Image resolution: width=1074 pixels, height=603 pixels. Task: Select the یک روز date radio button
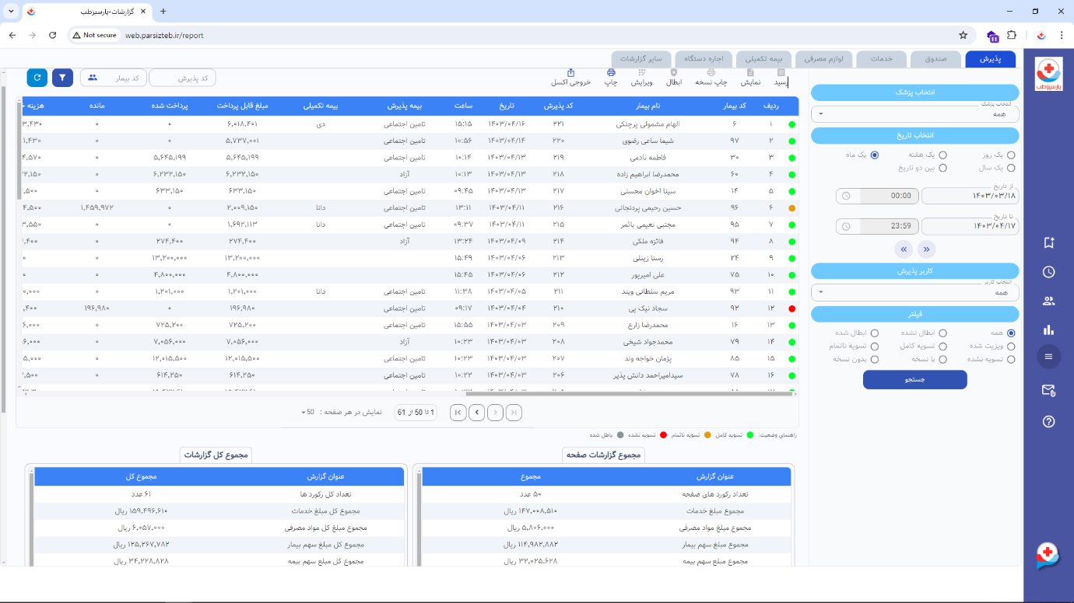[x=1011, y=155]
